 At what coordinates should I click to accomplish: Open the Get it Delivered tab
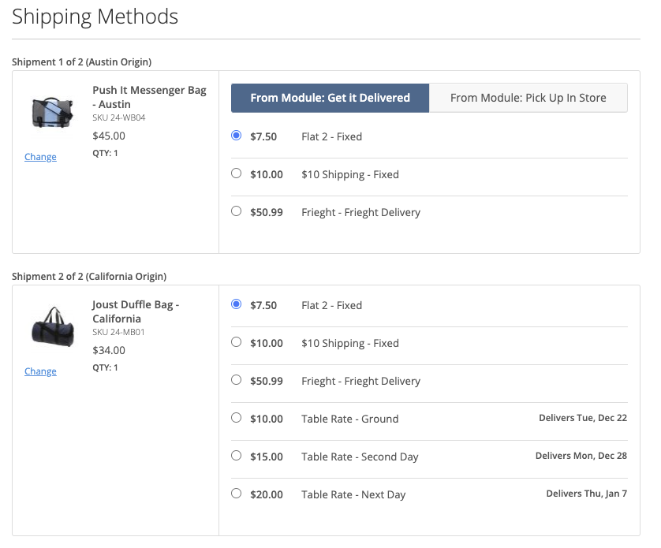point(330,98)
